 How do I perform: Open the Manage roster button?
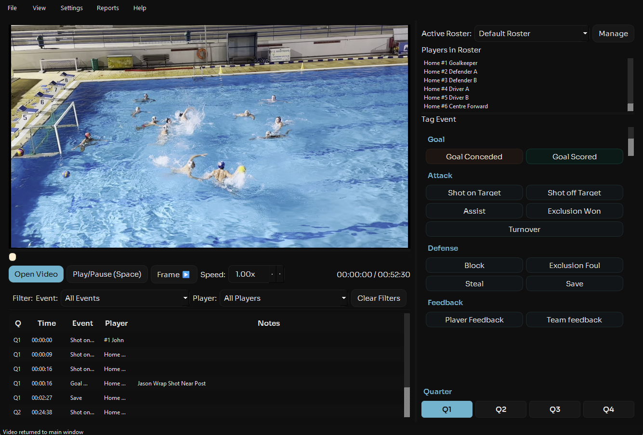pyautogui.click(x=613, y=34)
